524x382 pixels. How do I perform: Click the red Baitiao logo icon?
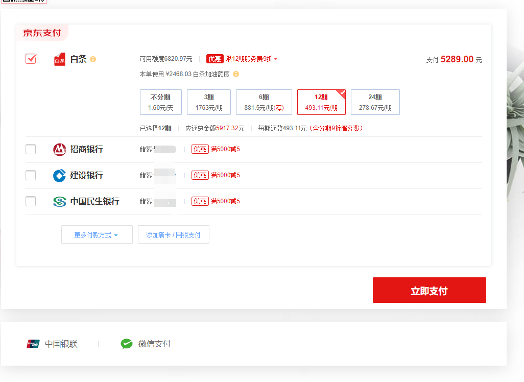pyautogui.click(x=59, y=59)
